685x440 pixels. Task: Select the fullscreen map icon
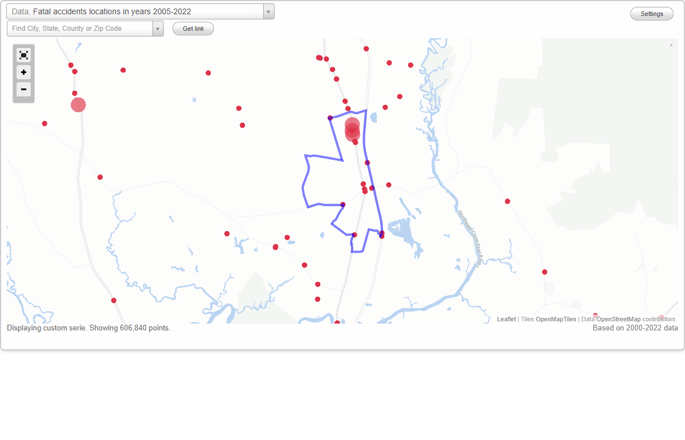coord(23,55)
